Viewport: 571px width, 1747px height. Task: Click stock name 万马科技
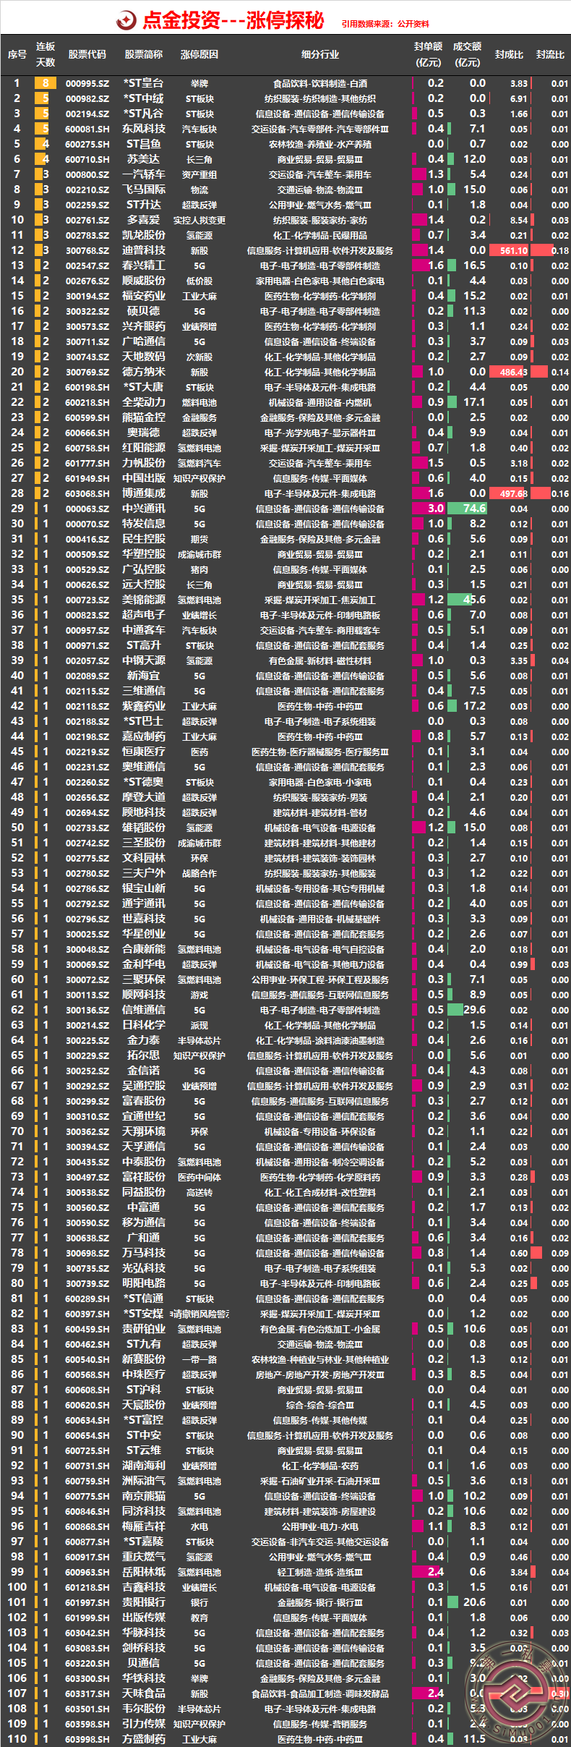144,1253
